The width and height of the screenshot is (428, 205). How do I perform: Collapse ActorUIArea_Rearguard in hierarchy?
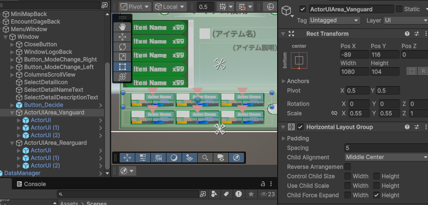click(12, 143)
